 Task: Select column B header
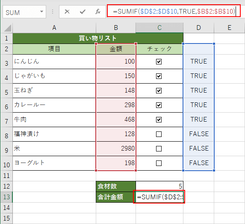(x=116, y=28)
